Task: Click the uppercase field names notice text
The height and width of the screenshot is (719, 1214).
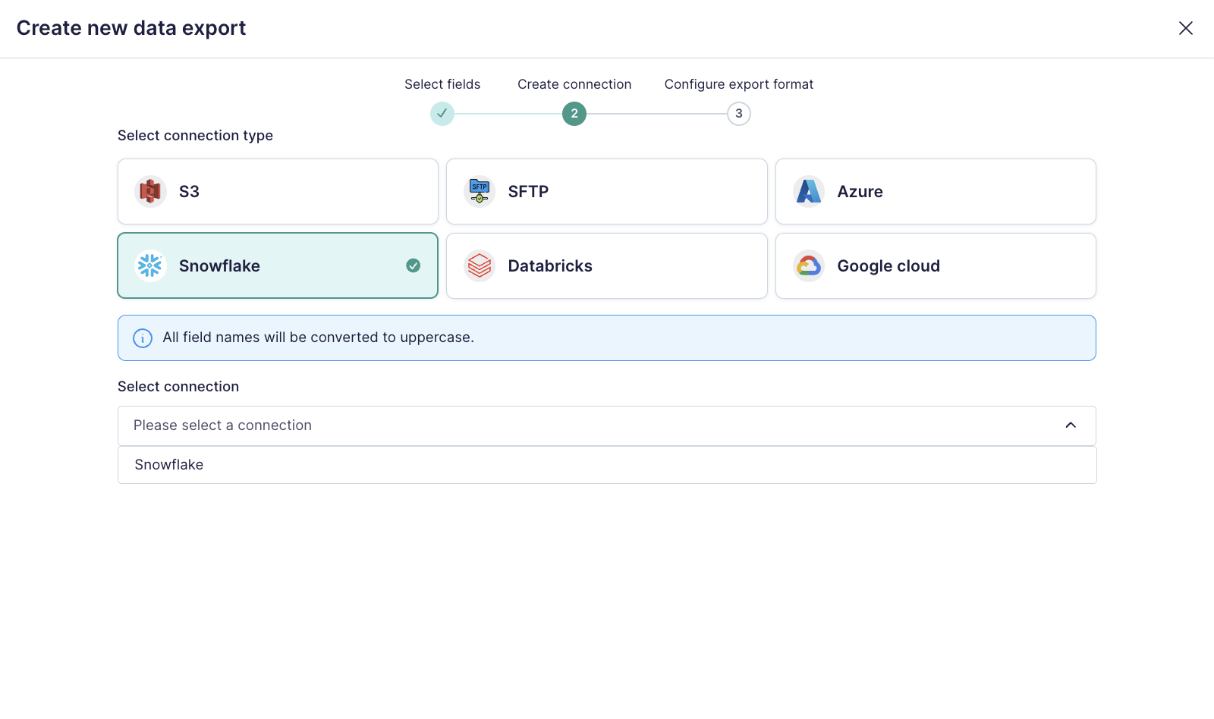Action: tap(318, 338)
